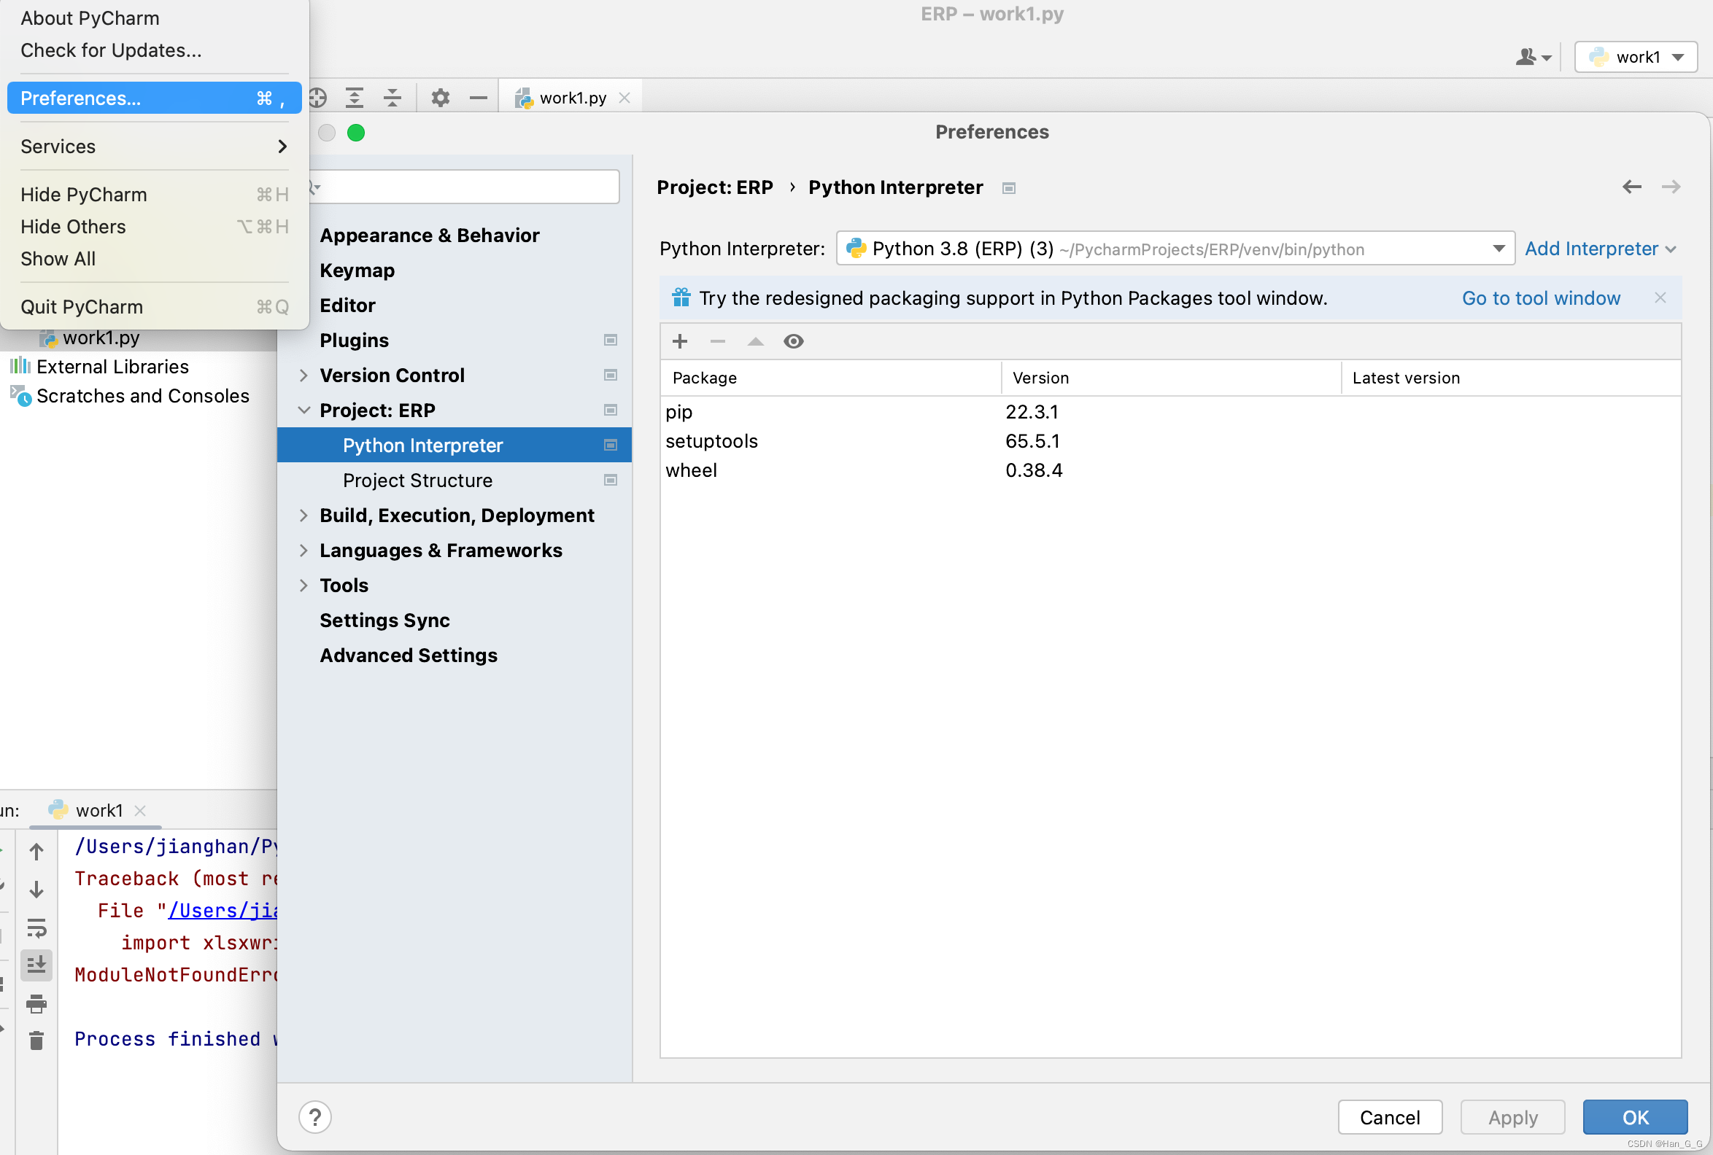The height and width of the screenshot is (1155, 1713).
Task: Toggle soft-wrap in Run console
Action: click(36, 927)
